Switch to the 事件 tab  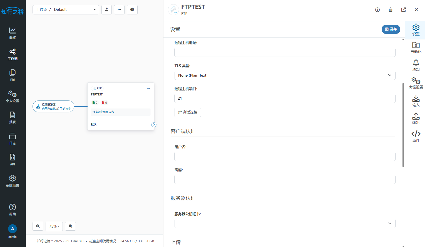[x=416, y=136]
